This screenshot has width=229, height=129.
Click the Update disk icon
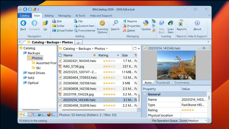point(146,23)
